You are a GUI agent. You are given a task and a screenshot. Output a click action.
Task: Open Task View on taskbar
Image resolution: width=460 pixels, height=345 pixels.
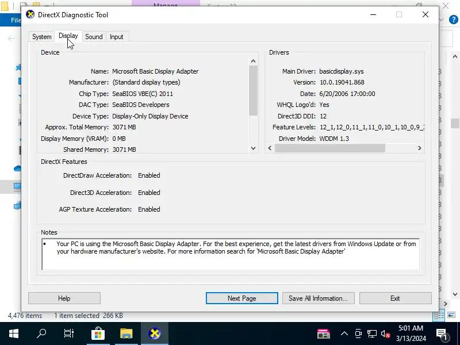69,333
